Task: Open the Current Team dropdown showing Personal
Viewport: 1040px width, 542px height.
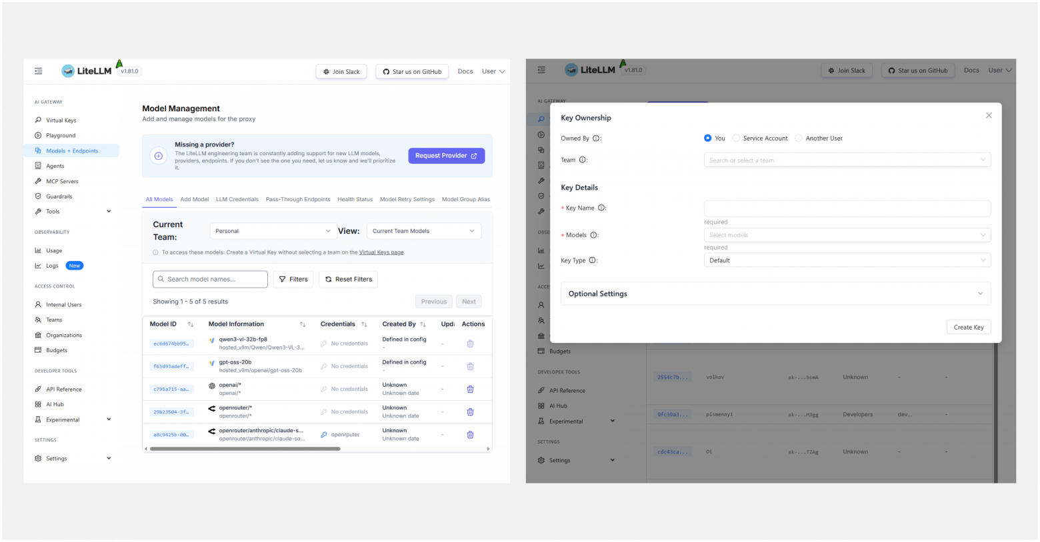Action: [273, 231]
